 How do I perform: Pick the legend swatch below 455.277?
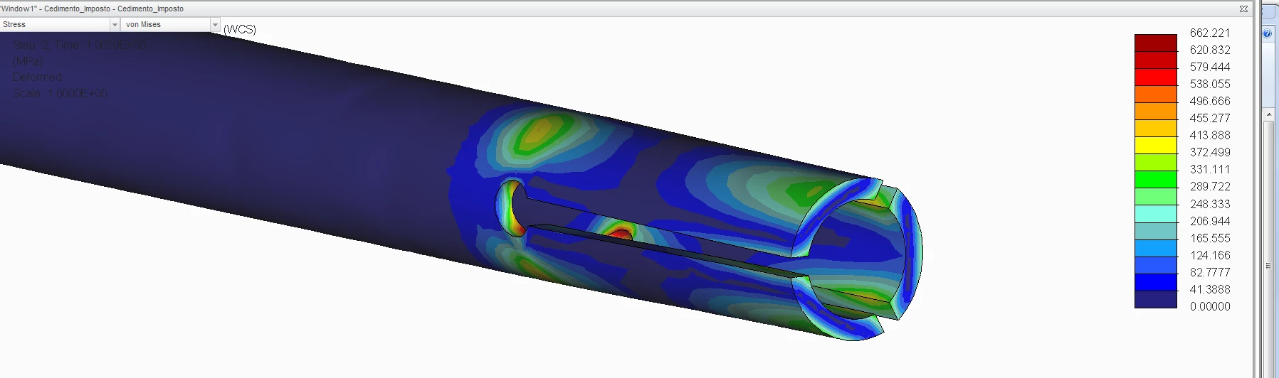1156,128
